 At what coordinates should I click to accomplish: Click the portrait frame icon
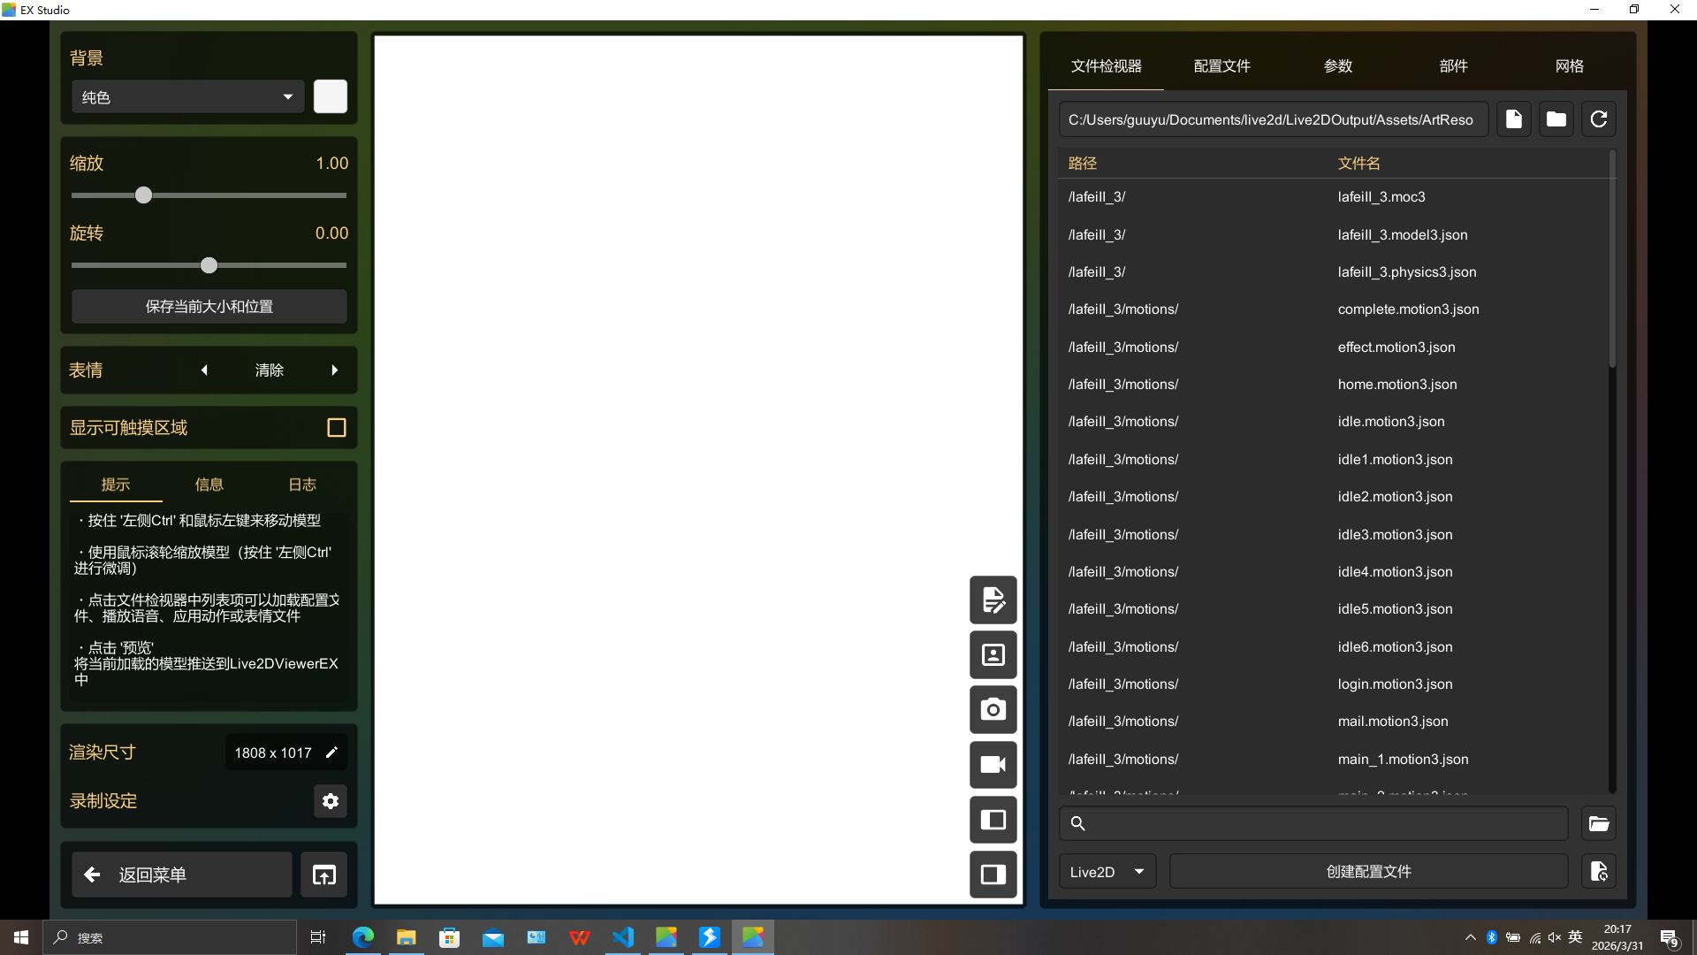pyautogui.click(x=993, y=655)
